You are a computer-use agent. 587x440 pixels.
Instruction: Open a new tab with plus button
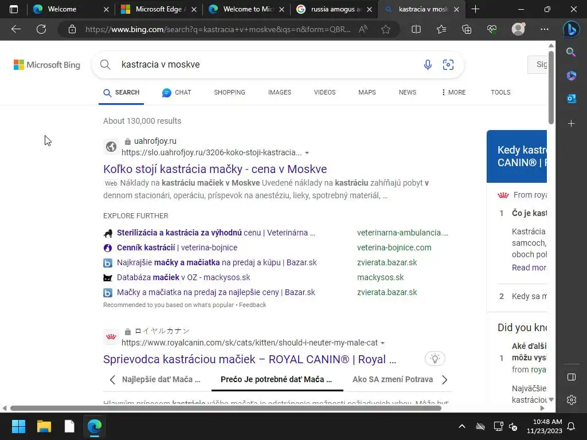pos(475,9)
